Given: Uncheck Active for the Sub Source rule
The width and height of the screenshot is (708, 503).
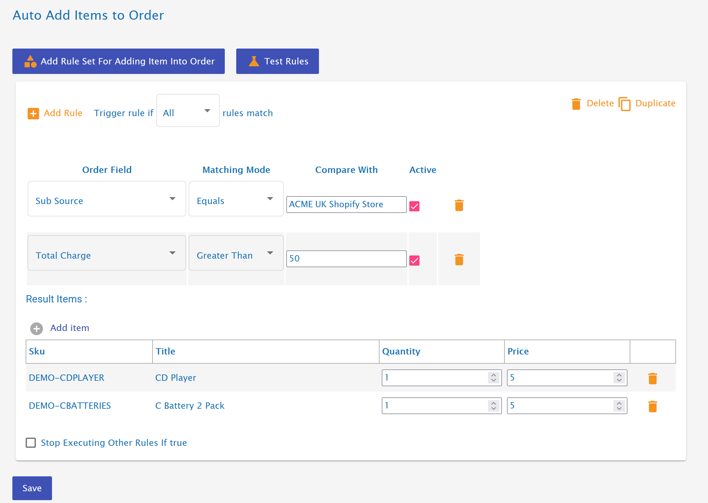Looking at the screenshot, I should click(x=414, y=206).
